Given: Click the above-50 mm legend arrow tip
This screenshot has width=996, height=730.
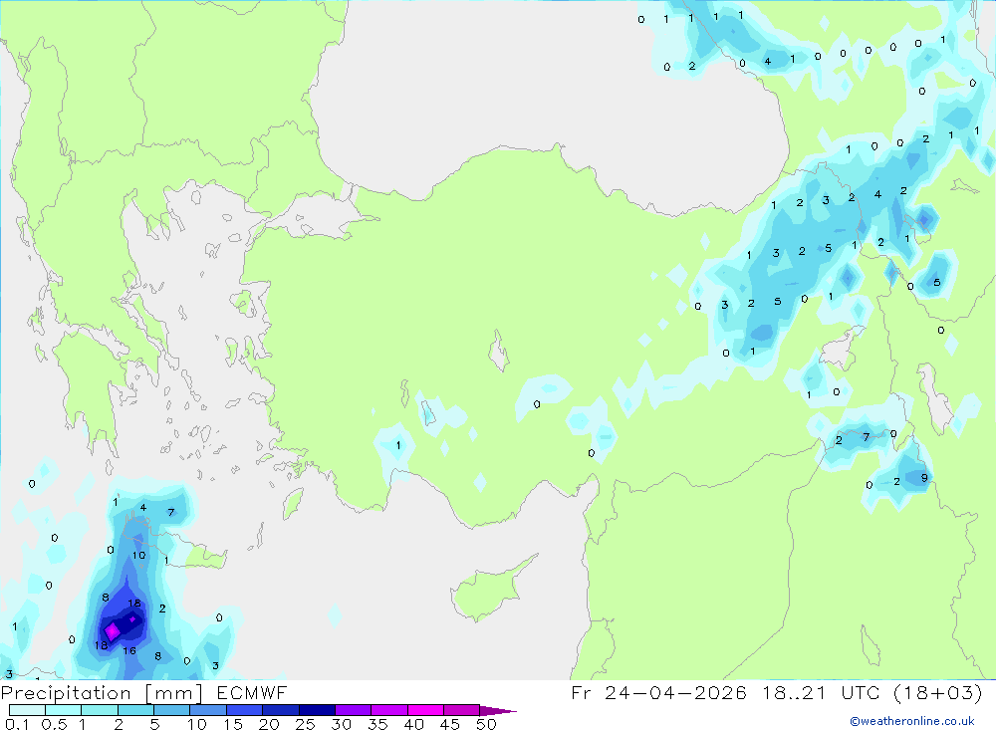Looking at the screenshot, I should point(497,710).
